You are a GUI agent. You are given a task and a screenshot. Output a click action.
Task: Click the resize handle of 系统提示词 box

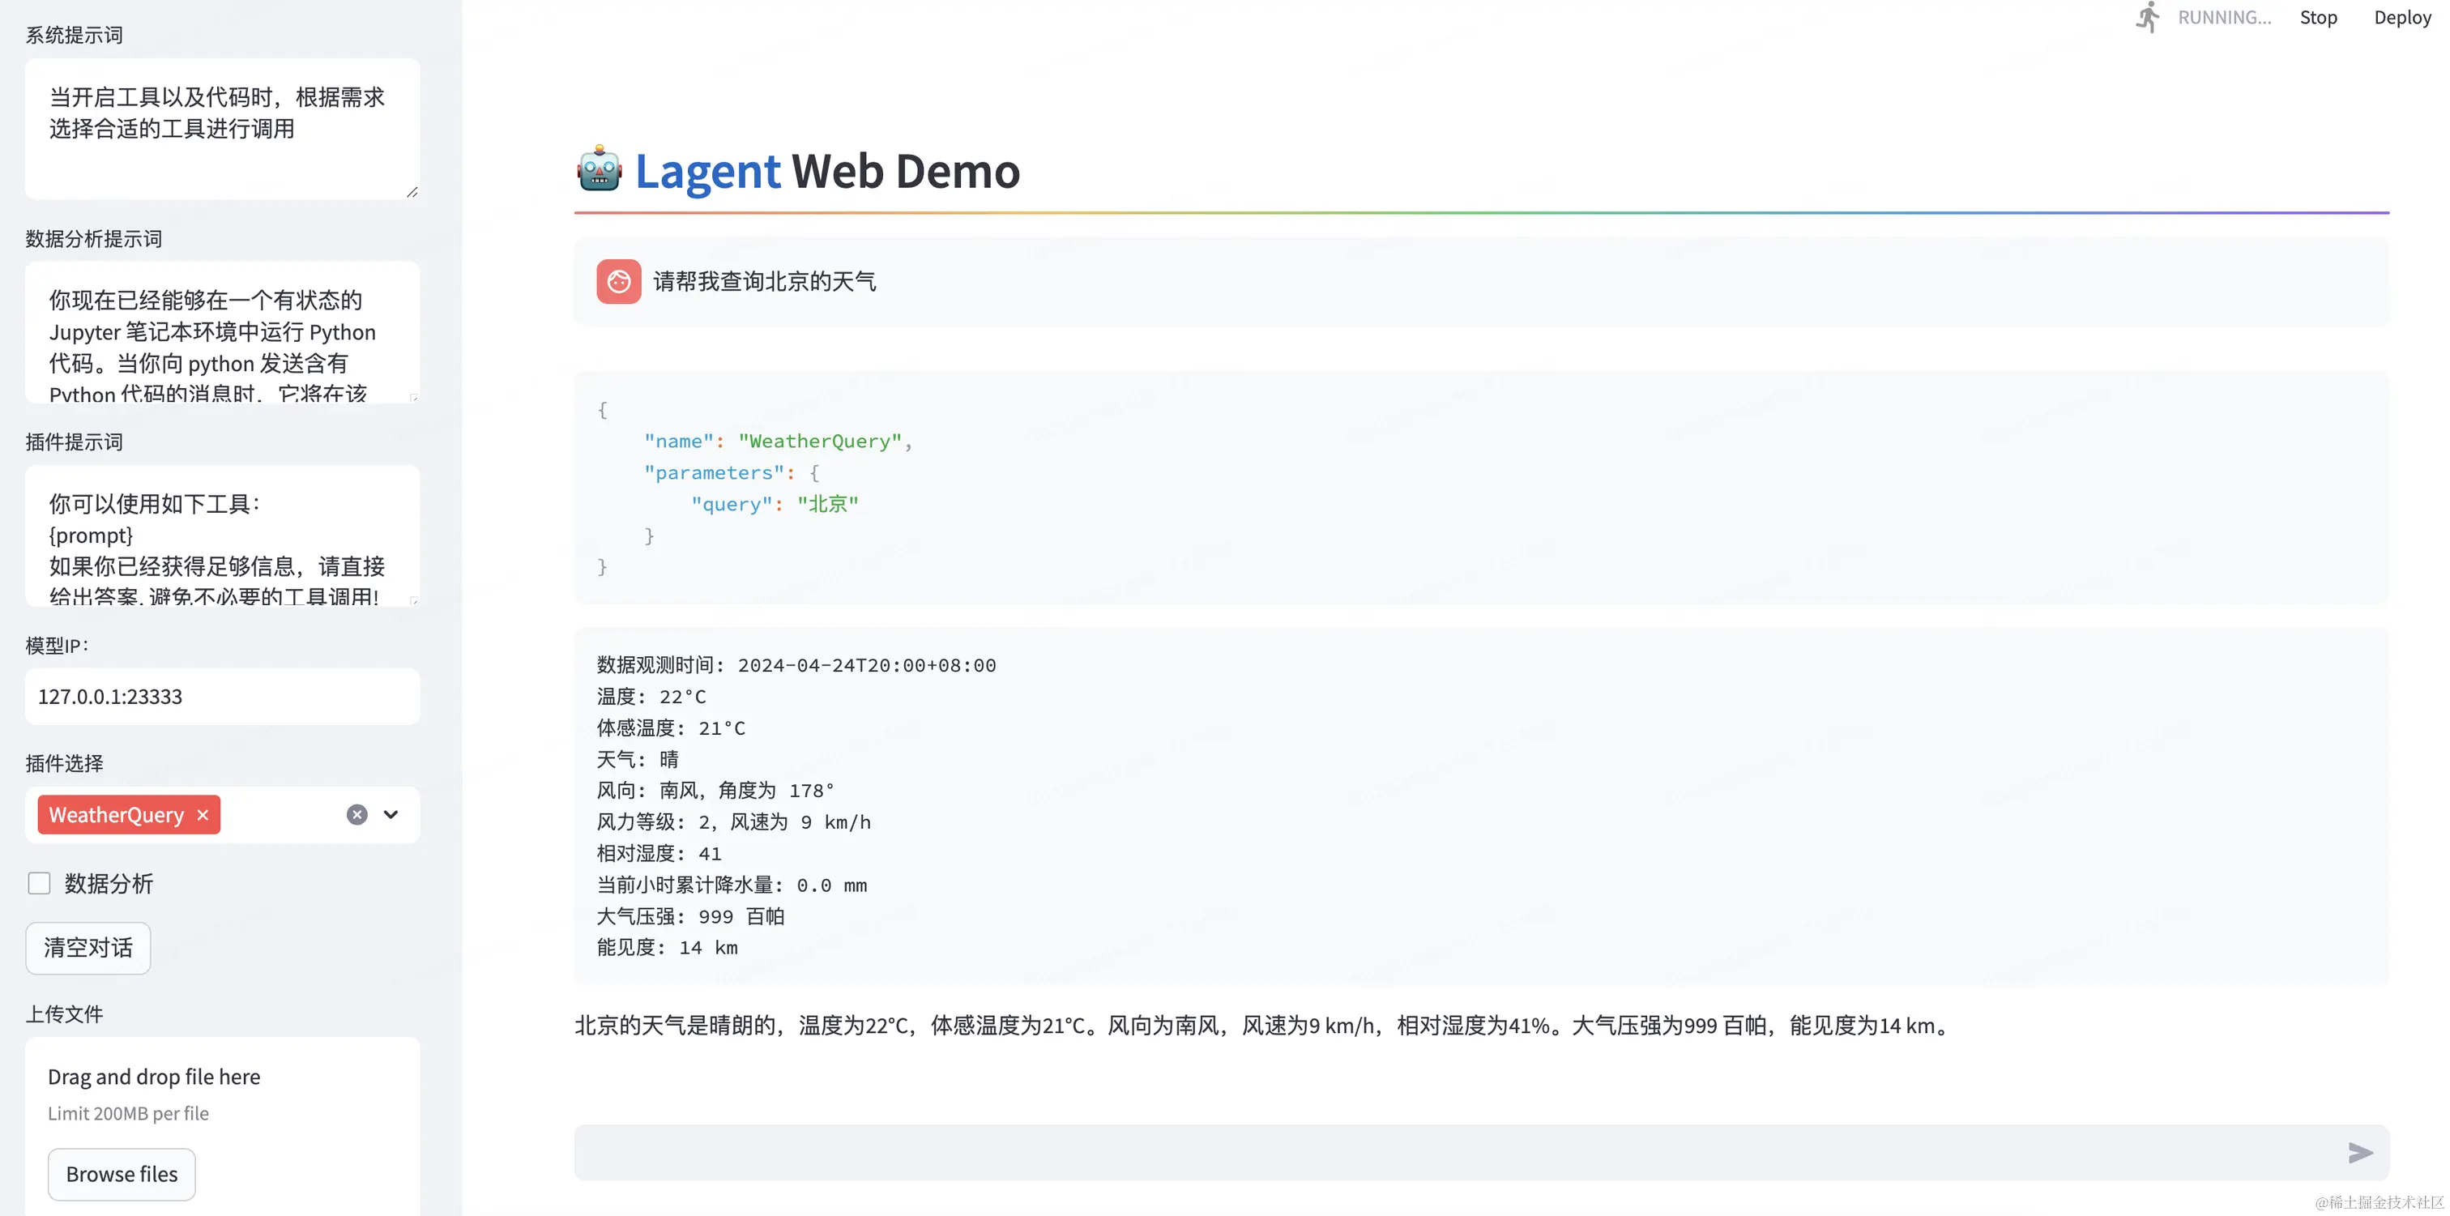coord(412,192)
